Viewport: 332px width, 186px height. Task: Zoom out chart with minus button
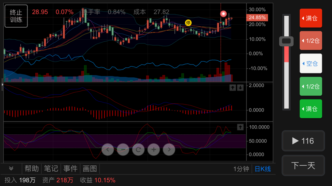[123, 150]
